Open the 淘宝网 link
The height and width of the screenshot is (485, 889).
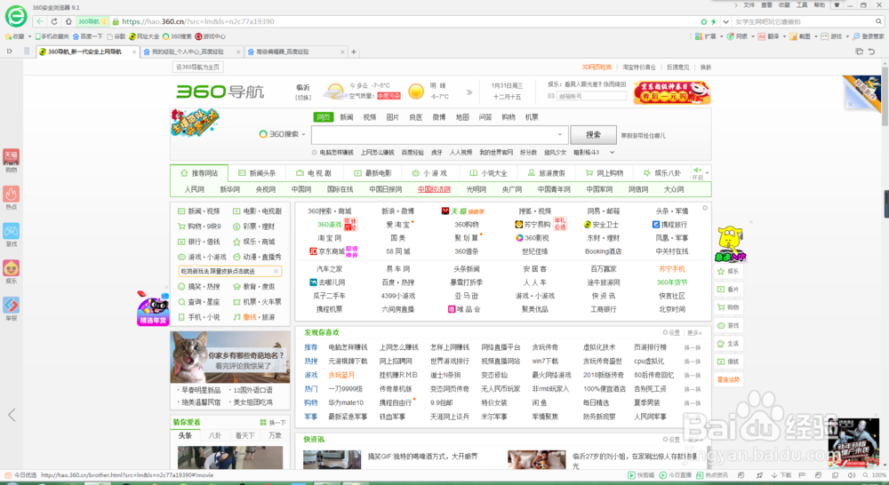point(330,239)
